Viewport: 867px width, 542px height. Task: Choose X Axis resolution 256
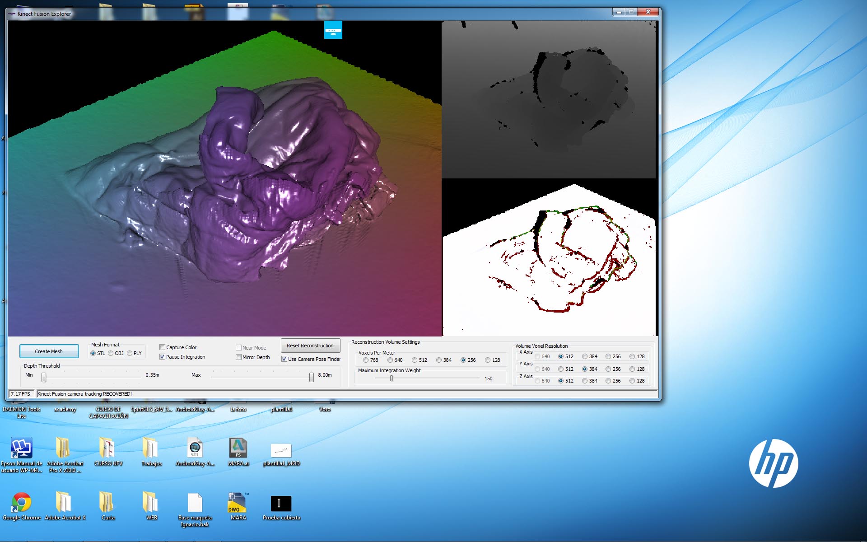[x=608, y=356]
